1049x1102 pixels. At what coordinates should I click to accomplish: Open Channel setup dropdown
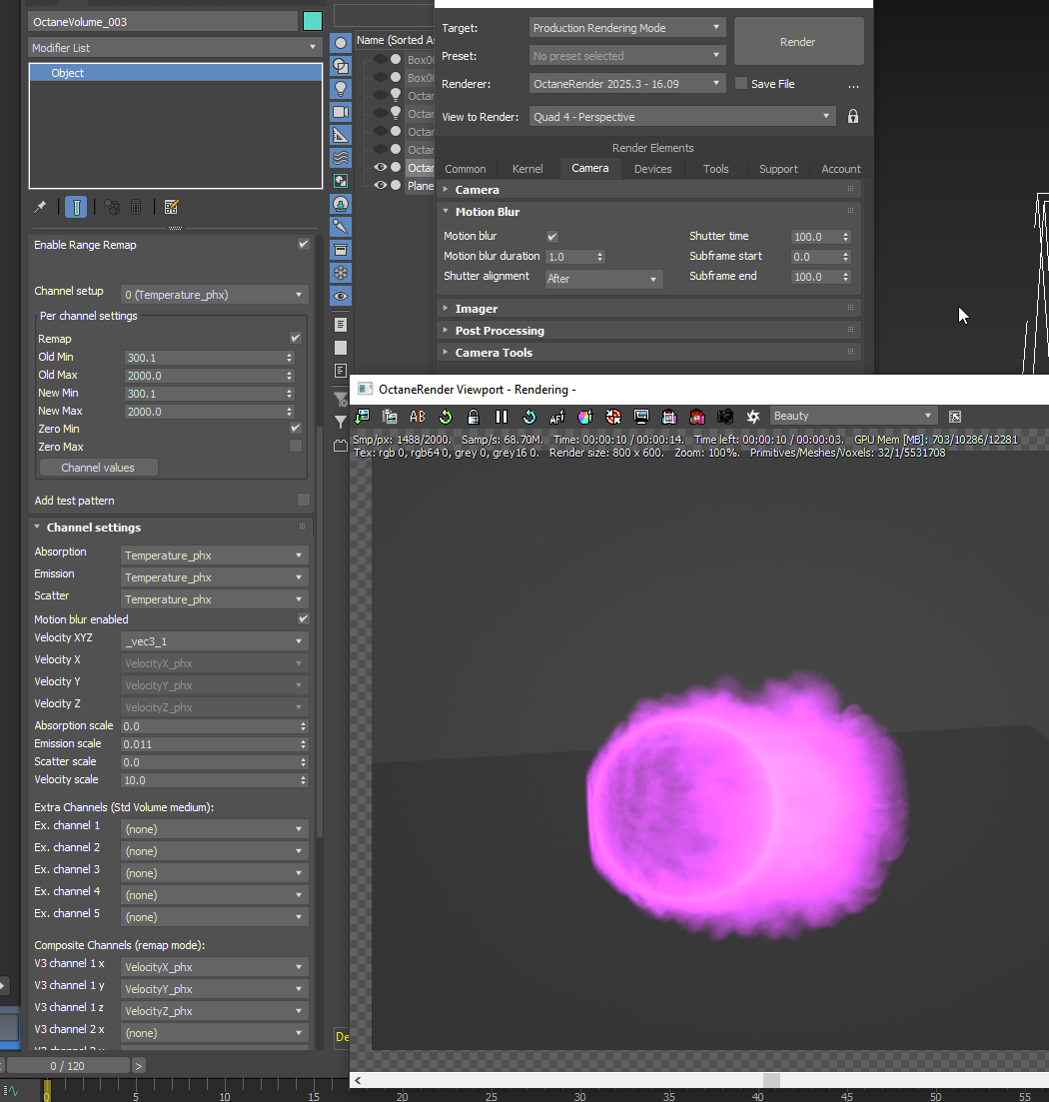pos(215,295)
